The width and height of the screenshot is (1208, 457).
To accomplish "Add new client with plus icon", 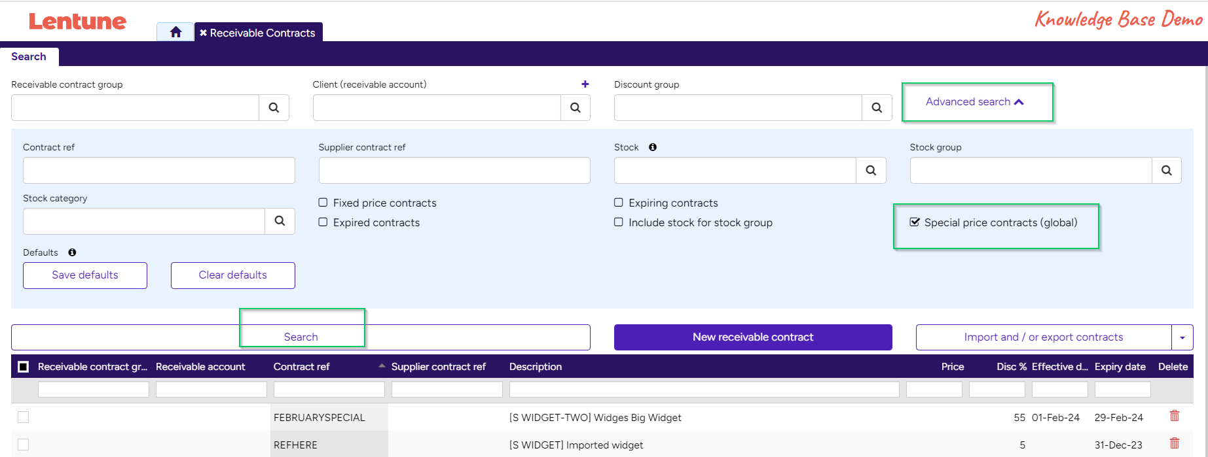I will click(x=585, y=84).
